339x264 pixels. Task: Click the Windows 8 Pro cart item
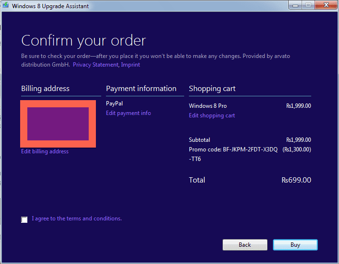[208, 106]
